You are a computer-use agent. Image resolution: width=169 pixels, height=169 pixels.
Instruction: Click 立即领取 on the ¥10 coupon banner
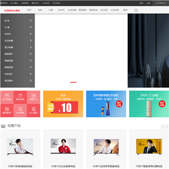tap(50, 108)
